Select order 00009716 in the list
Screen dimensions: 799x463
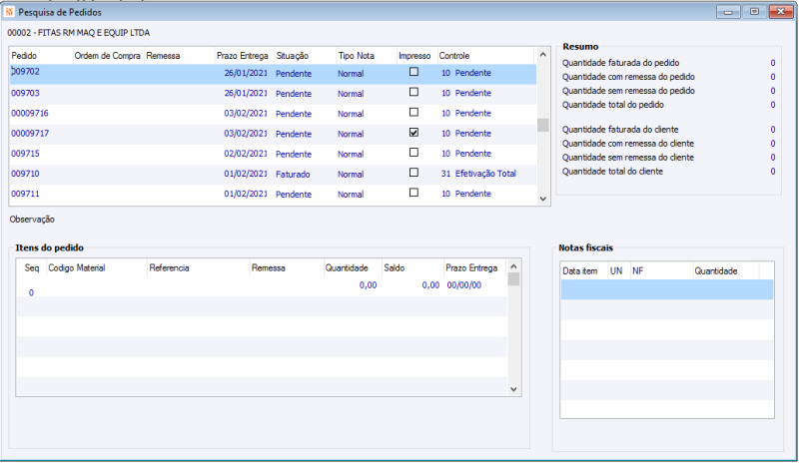pos(30,114)
